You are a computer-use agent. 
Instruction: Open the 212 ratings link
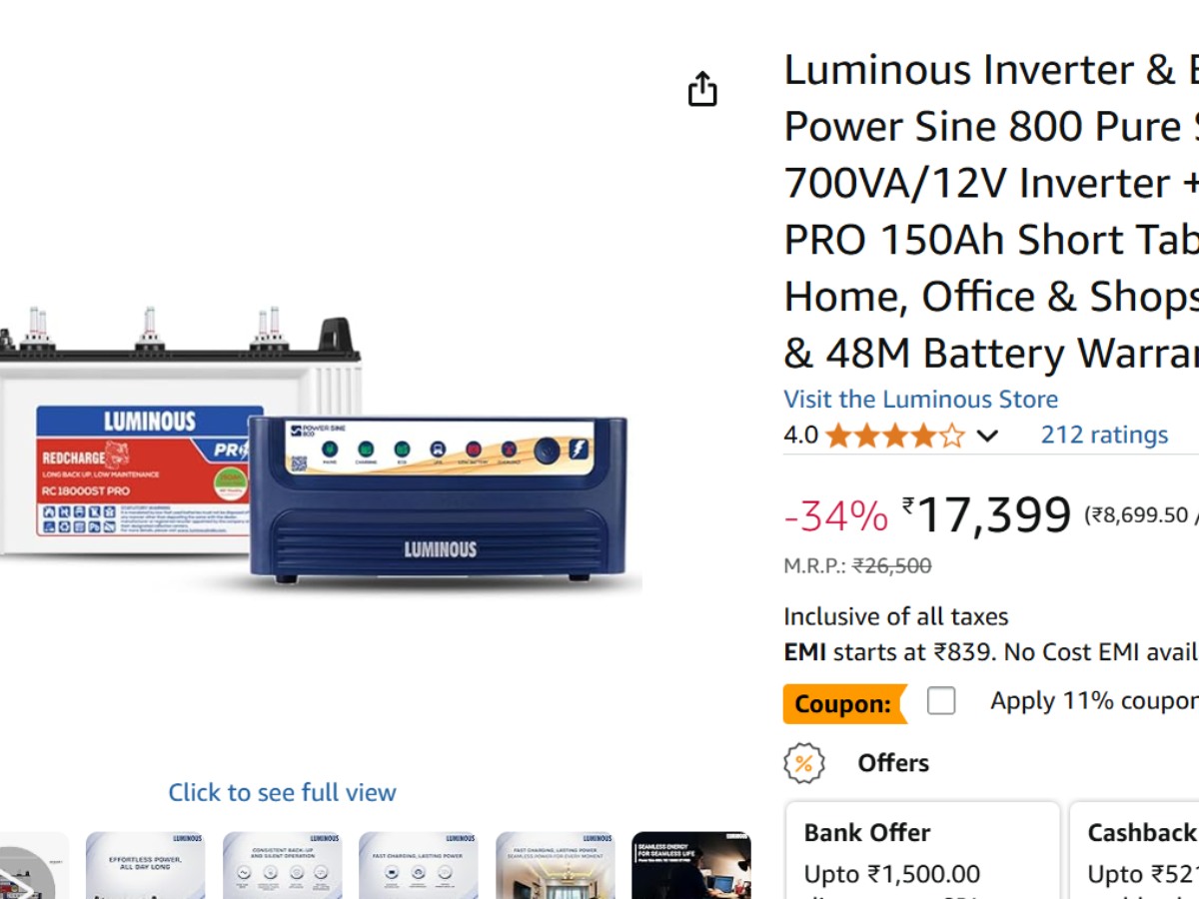pyautogui.click(x=1104, y=435)
